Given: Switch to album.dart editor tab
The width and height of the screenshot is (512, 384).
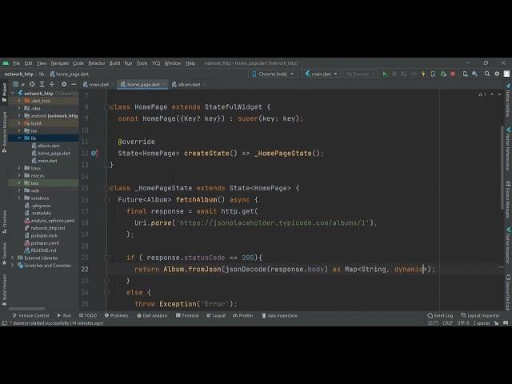Looking at the screenshot, I should (186, 85).
